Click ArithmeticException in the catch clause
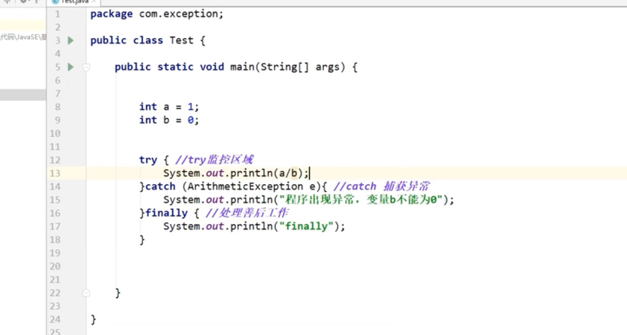 pos(245,186)
